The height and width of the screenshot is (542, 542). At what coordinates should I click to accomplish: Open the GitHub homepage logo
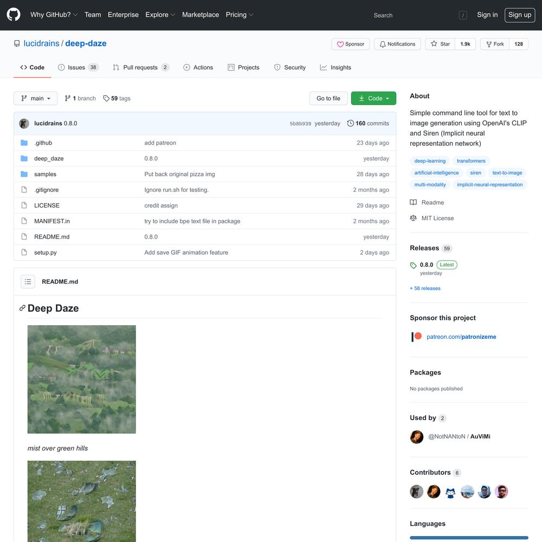[14, 15]
